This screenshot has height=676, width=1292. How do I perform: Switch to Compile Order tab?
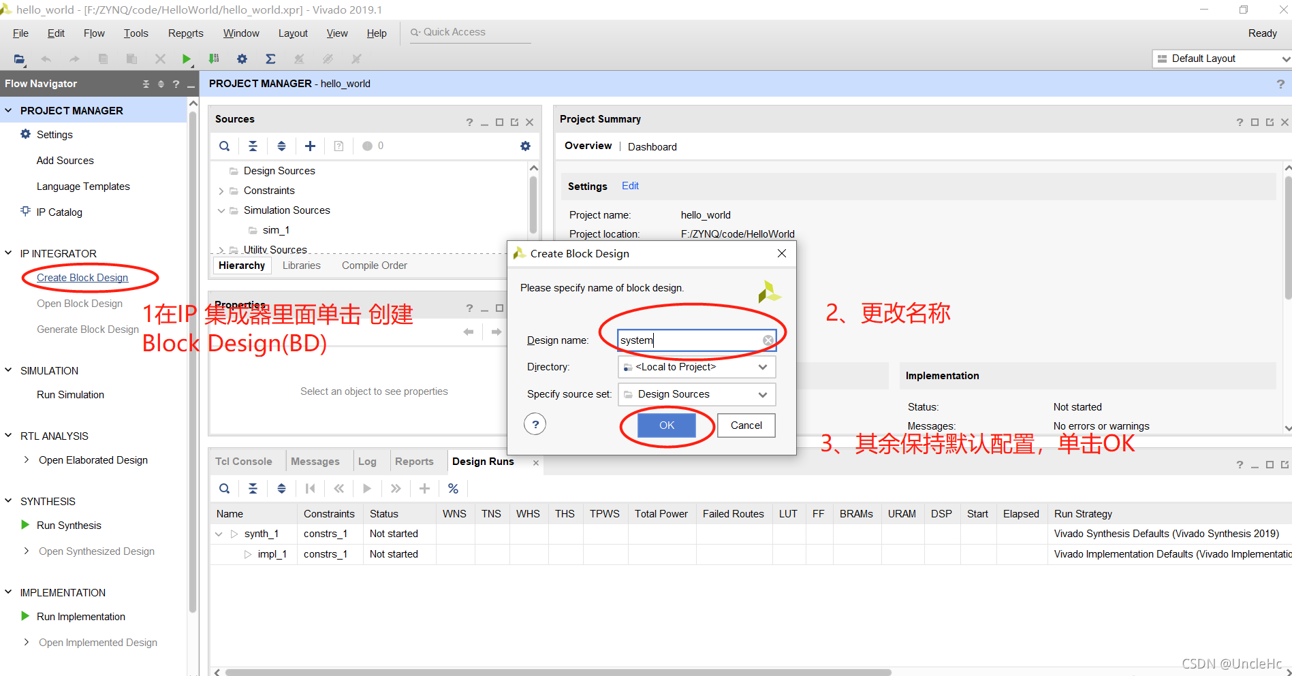pos(374,265)
